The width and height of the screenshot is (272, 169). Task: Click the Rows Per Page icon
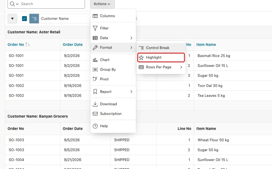(x=141, y=67)
